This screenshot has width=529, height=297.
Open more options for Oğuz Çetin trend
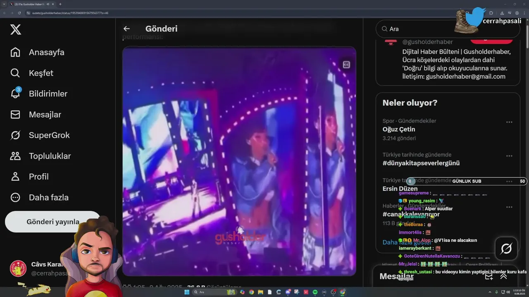click(509, 122)
